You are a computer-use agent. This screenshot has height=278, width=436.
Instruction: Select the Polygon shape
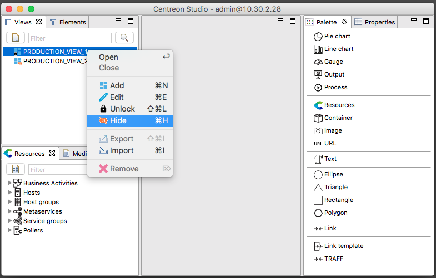pyautogui.click(x=330, y=213)
